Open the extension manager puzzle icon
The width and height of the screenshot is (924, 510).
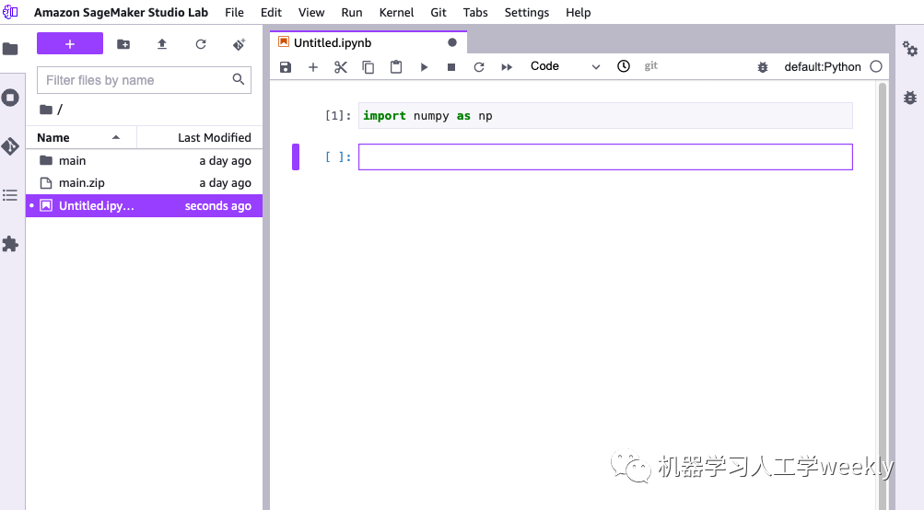[11, 244]
